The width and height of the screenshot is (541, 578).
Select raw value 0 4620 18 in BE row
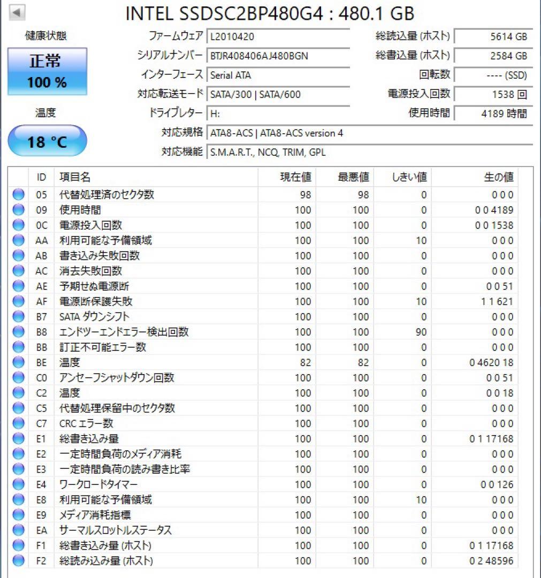coord(491,362)
